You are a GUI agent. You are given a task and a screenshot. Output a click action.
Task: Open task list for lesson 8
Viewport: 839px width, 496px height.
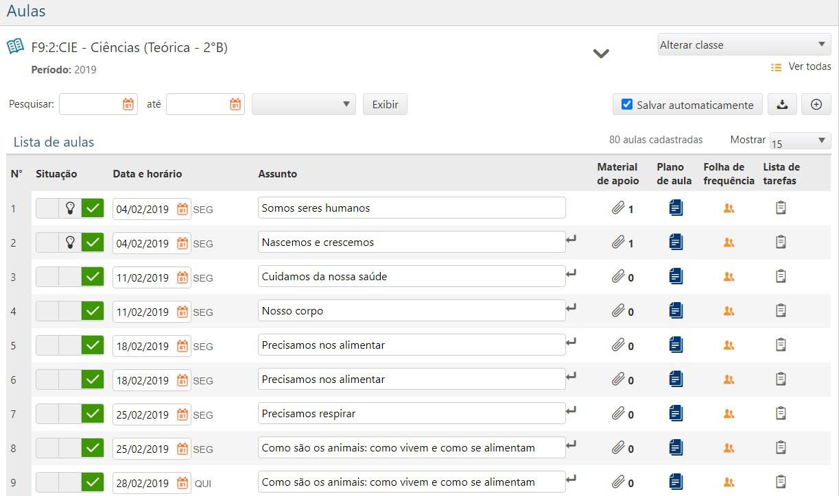point(781,447)
